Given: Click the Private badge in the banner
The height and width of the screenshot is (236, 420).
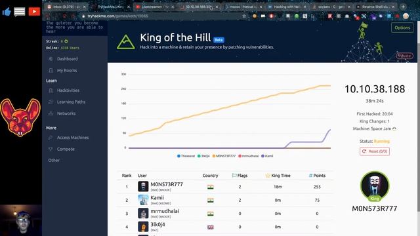Looking at the screenshot, I should pyautogui.click(x=404, y=56).
